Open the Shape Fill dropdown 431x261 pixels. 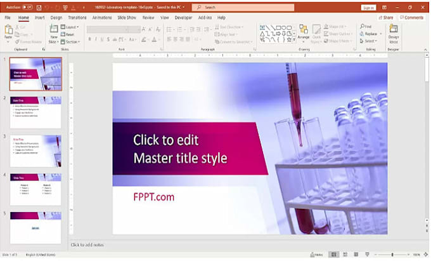[x=335, y=27]
